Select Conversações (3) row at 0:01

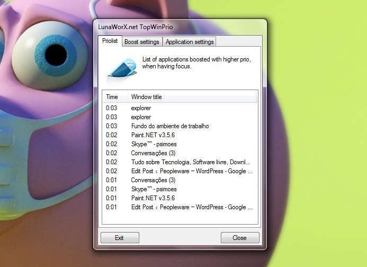click(x=180, y=180)
